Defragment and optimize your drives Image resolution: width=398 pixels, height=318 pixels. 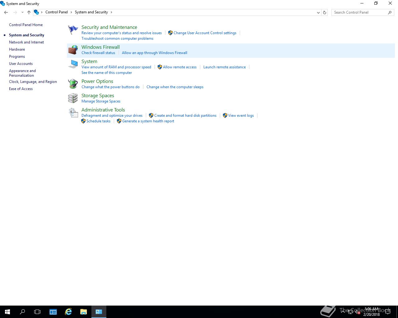point(112,116)
